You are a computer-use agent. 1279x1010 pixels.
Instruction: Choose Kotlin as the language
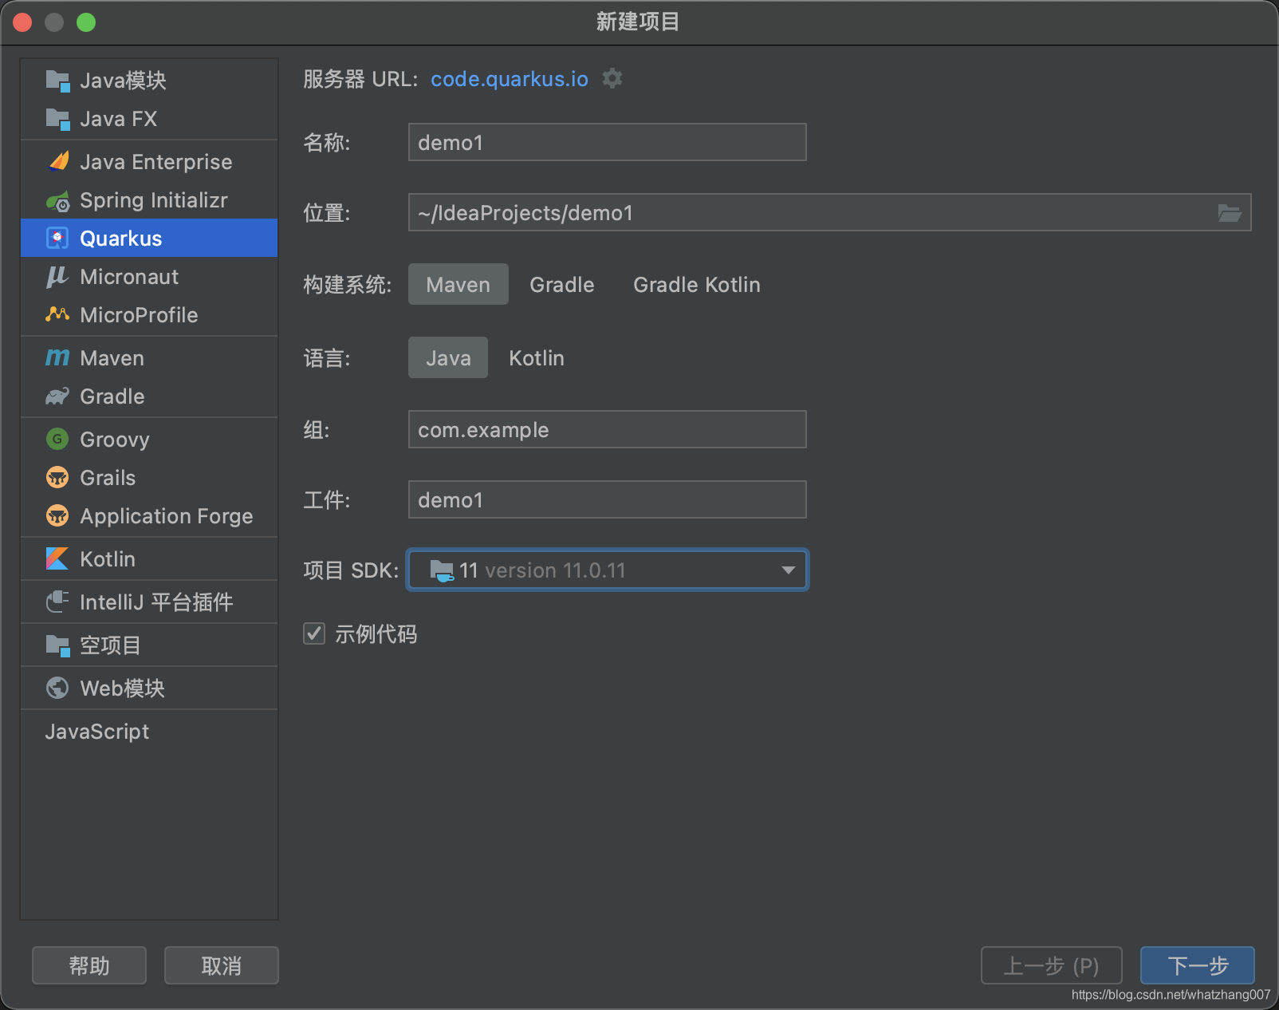point(537,357)
